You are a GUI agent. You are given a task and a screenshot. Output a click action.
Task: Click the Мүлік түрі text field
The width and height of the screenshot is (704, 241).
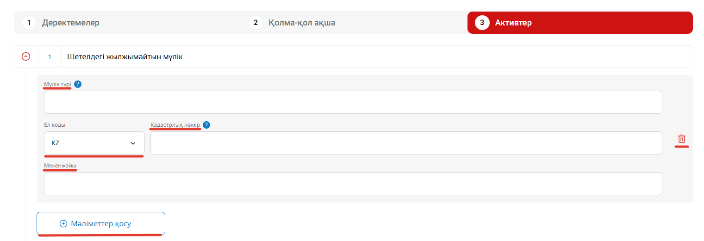pos(353,102)
